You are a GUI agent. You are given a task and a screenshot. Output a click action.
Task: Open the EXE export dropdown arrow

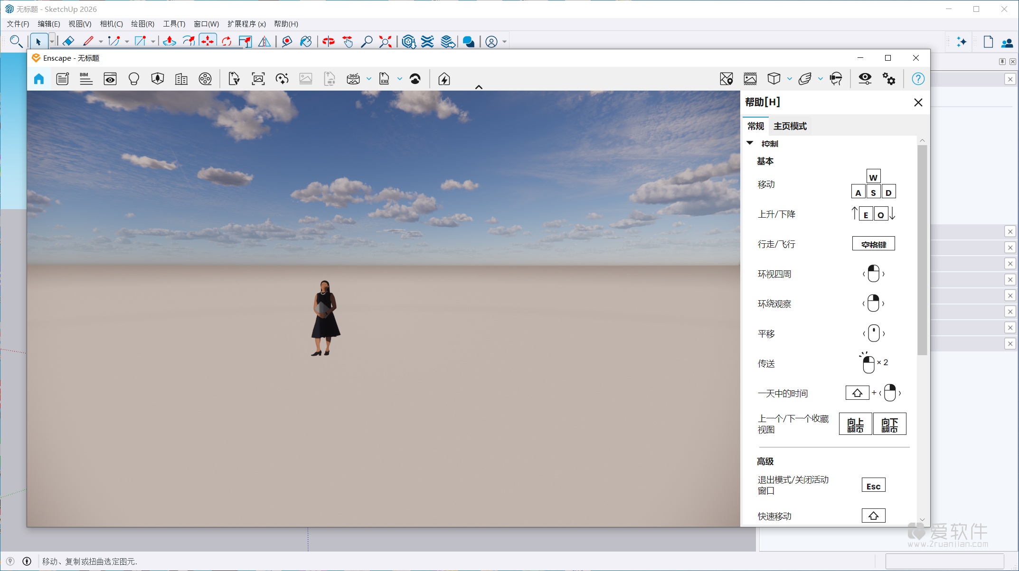pyautogui.click(x=399, y=79)
